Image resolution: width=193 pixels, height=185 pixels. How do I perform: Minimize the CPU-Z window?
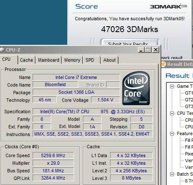141,50
